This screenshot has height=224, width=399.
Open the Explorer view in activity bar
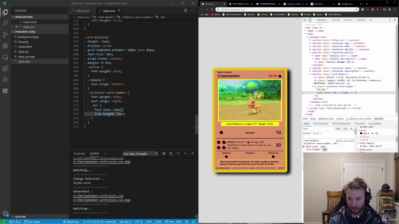[5, 12]
